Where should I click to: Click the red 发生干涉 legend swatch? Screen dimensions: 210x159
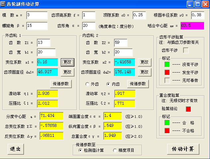click(167, 73)
